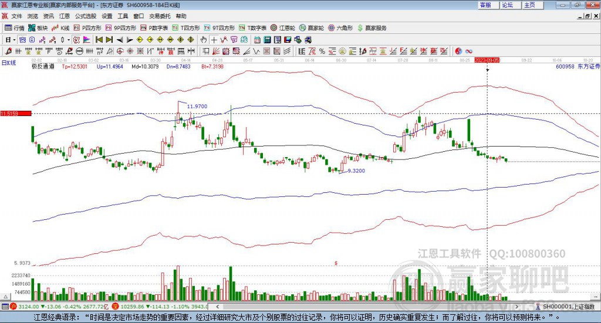The image size is (601, 323).
Task: Click the Bt=7.3198 indicator value
Action: coord(212,67)
